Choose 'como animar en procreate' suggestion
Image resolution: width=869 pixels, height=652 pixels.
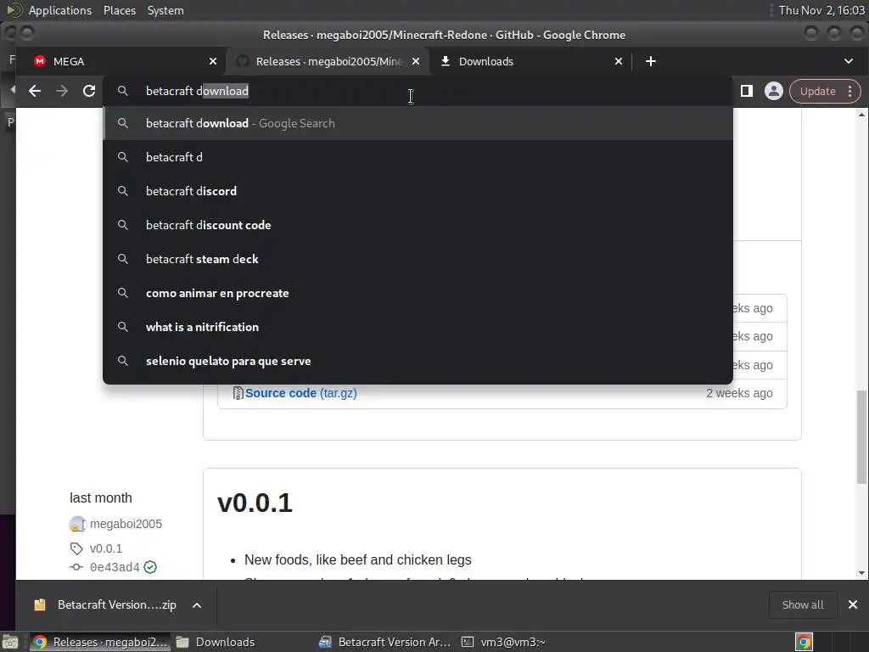(x=418, y=293)
